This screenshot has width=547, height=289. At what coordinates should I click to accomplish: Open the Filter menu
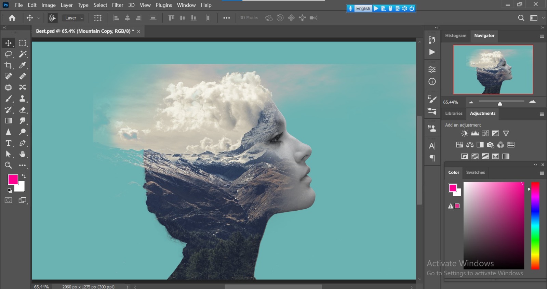pyautogui.click(x=118, y=5)
